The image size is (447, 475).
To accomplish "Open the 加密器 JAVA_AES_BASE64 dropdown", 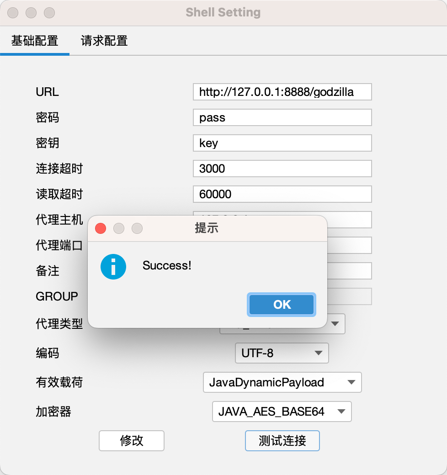I will pos(282,412).
